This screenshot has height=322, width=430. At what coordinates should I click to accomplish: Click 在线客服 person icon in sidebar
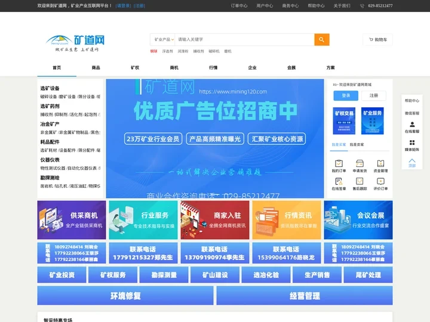click(412, 125)
